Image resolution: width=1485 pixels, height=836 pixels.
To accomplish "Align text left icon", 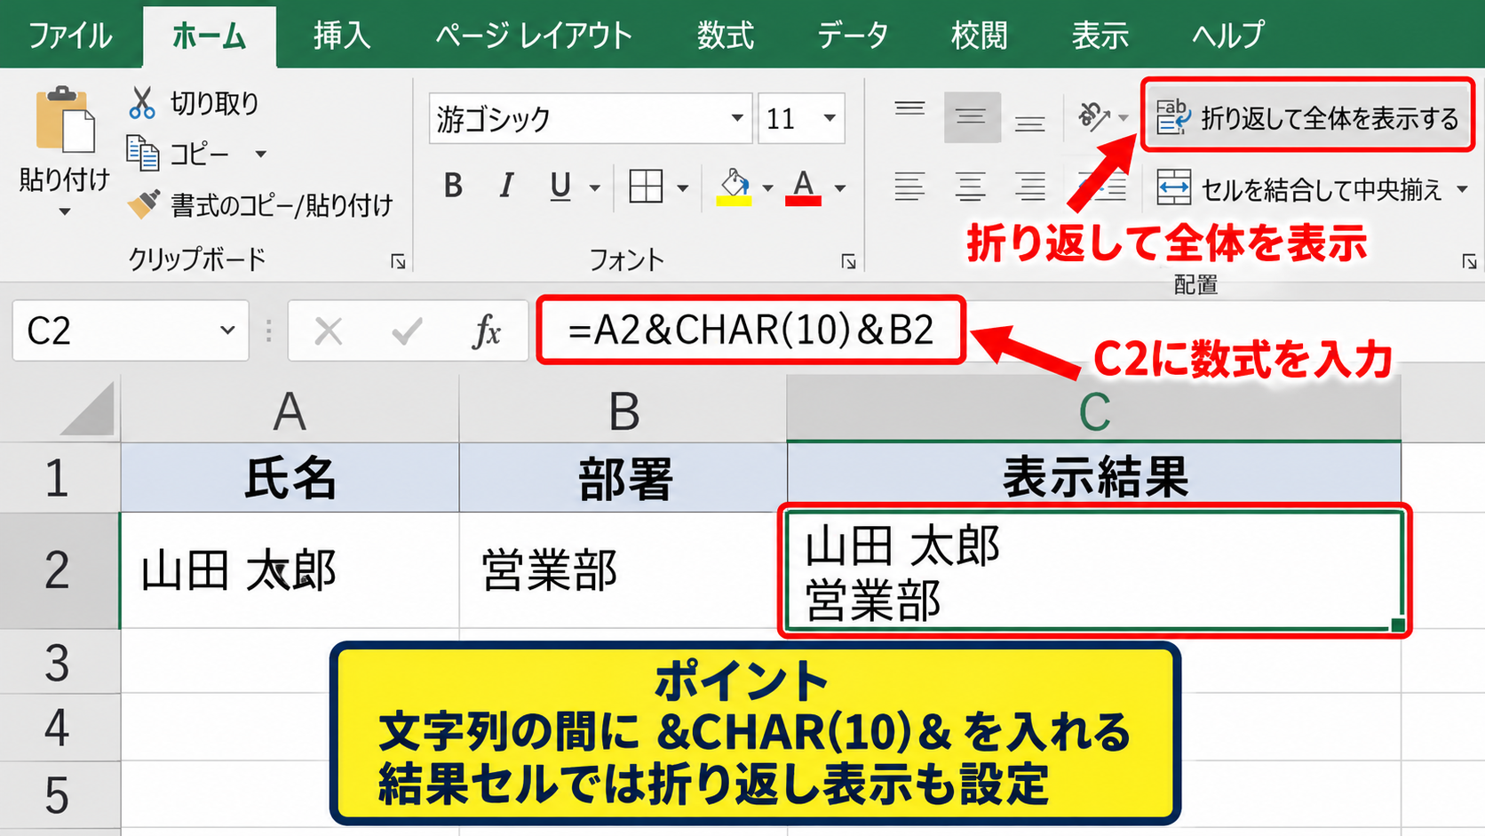I will pos(909,187).
